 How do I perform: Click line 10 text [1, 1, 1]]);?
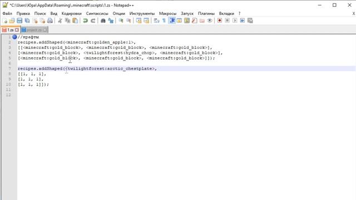pos(33,84)
